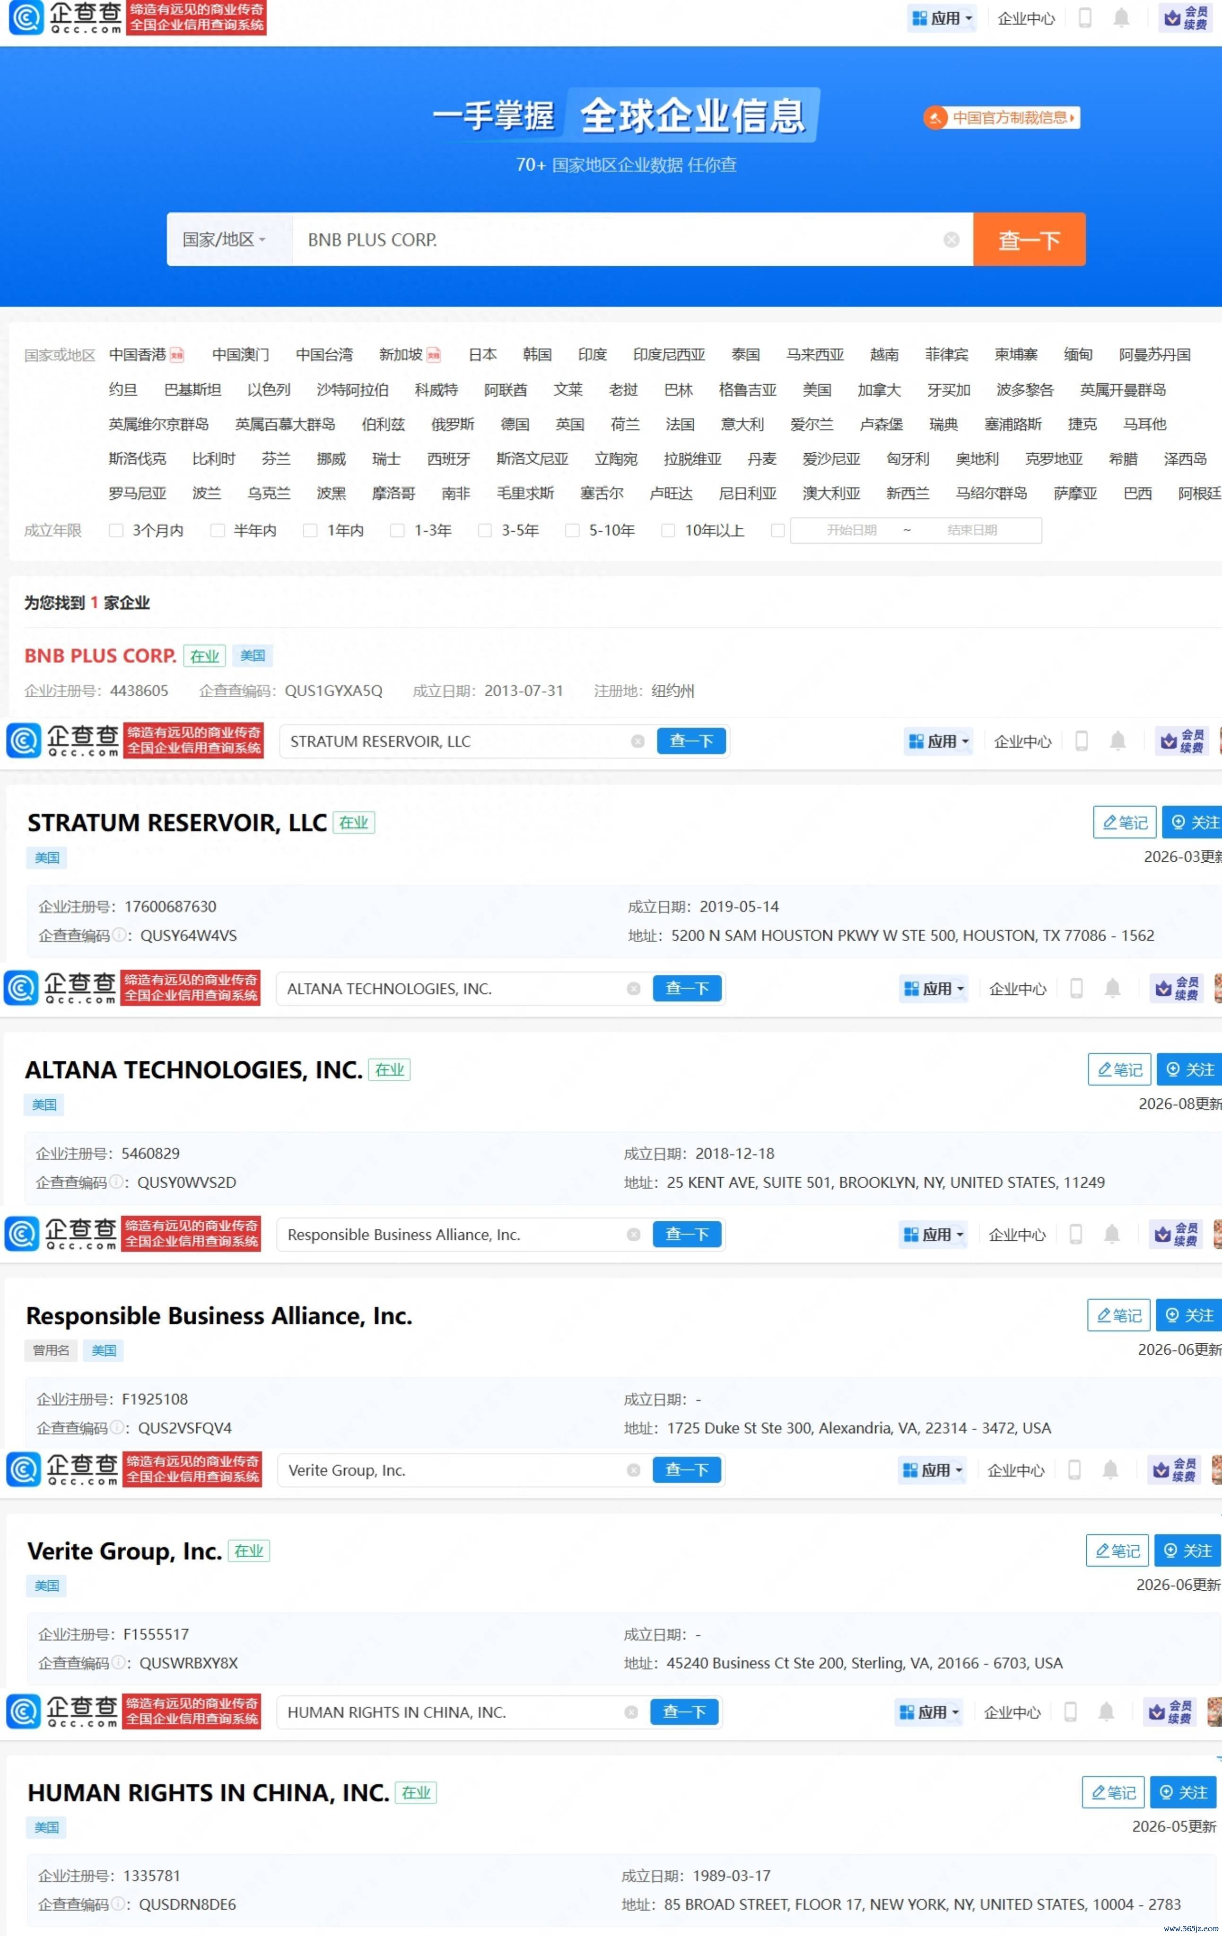The width and height of the screenshot is (1222, 1936).
Task: Filter by 英属维尔京群岛 region
Action: (x=158, y=424)
